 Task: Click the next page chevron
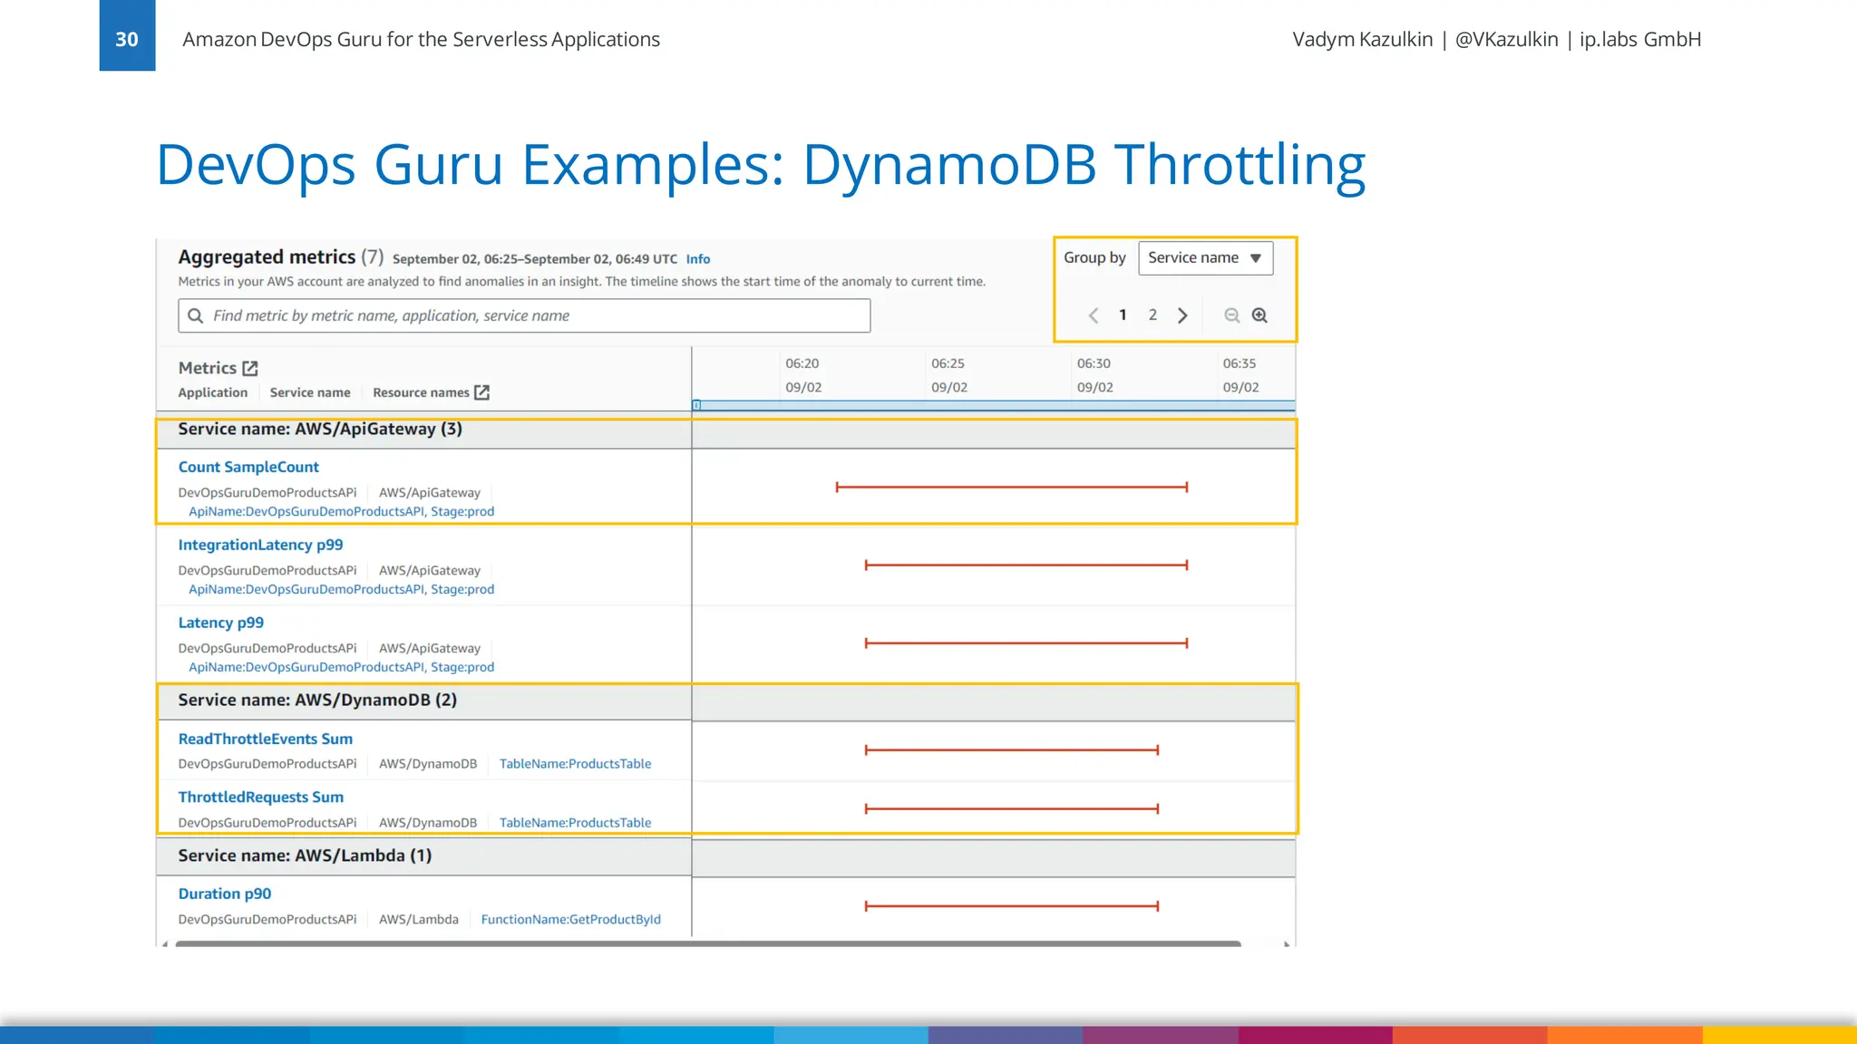pyautogui.click(x=1182, y=315)
